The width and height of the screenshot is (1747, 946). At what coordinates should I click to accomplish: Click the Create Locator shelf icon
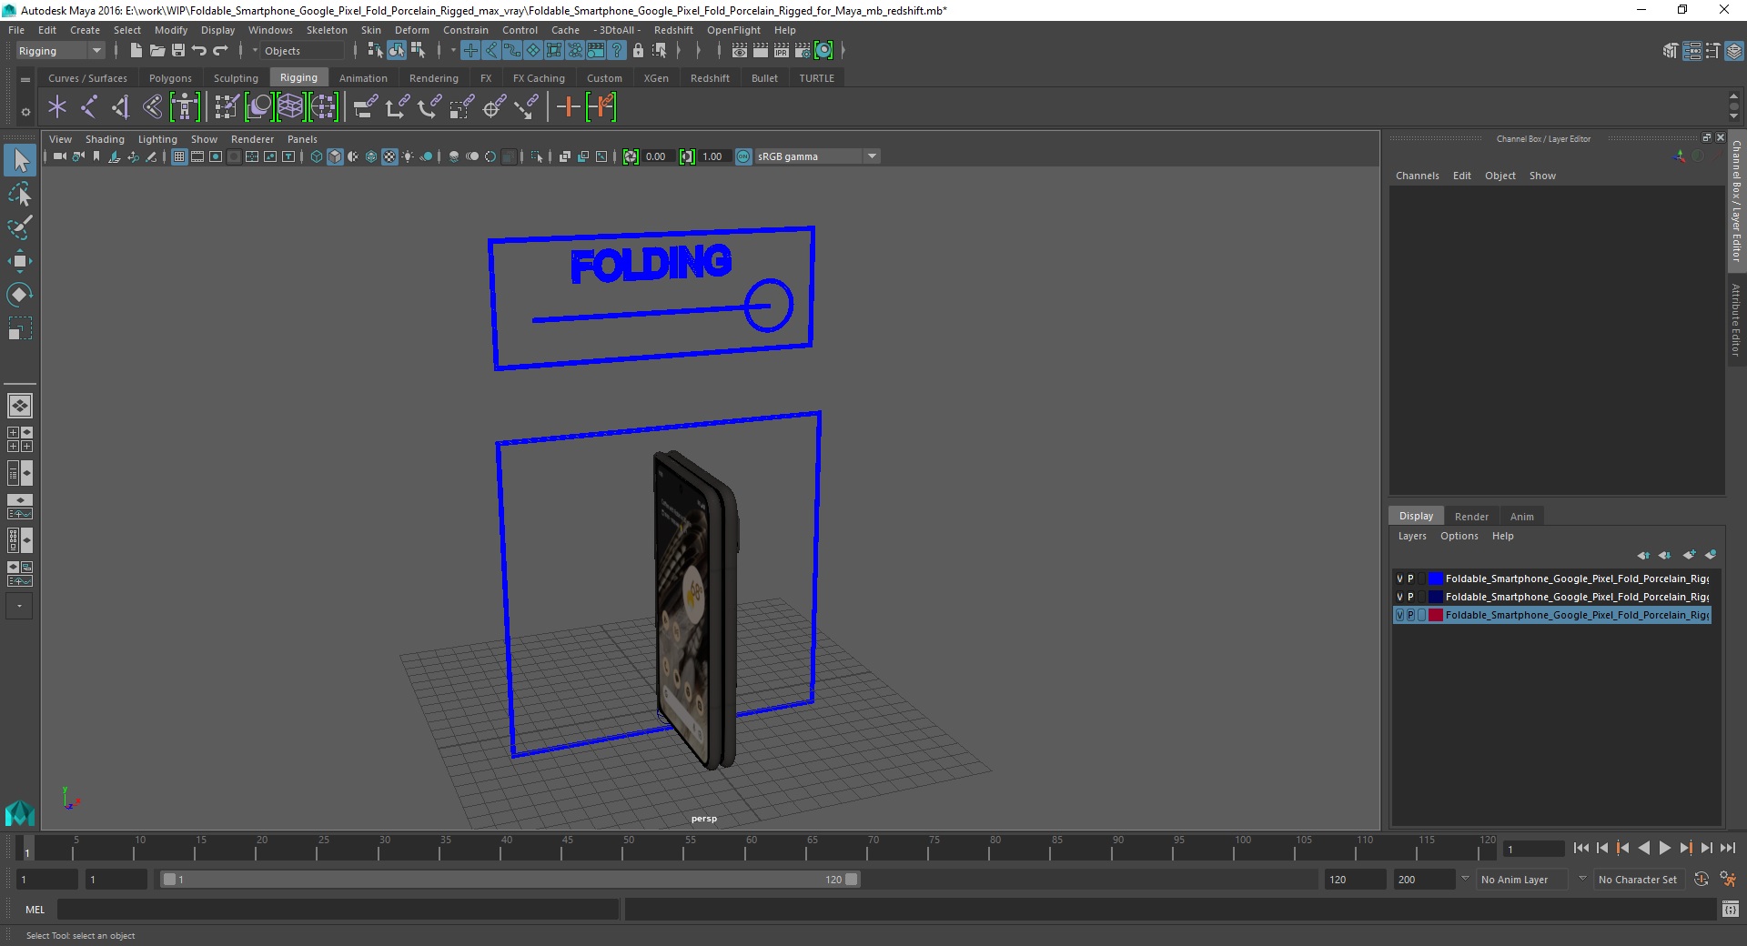point(57,107)
